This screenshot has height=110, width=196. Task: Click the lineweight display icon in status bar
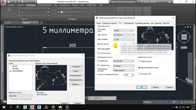(x=175, y=102)
